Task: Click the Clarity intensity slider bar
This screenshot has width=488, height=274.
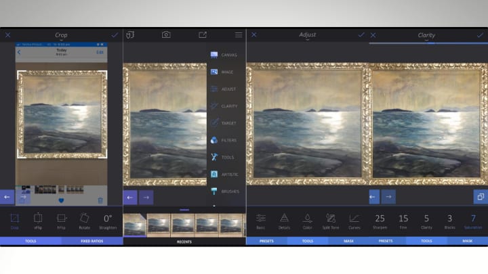Action: click(x=428, y=43)
